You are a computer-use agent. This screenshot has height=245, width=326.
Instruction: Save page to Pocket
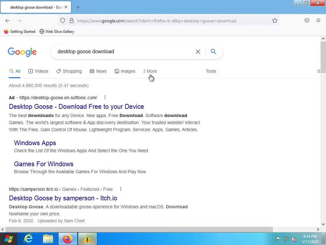[307, 20]
